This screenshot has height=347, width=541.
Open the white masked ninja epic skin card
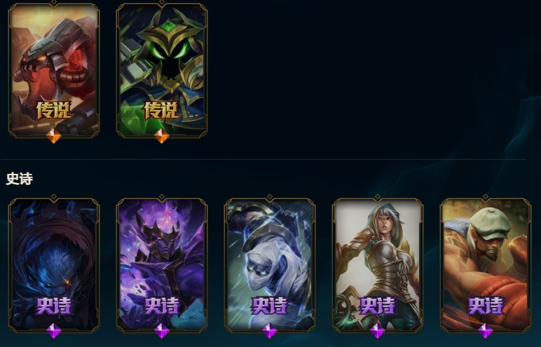pyautogui.click(x=270, y=266)
